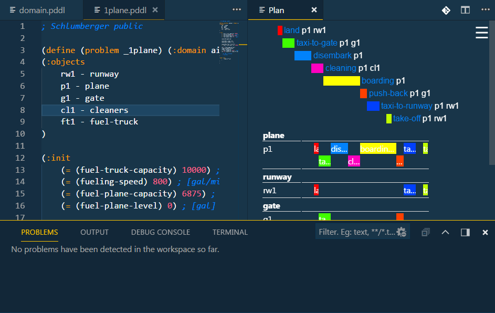
Task: Click the 'p1' row label under plane
Action: click(268, 149)
